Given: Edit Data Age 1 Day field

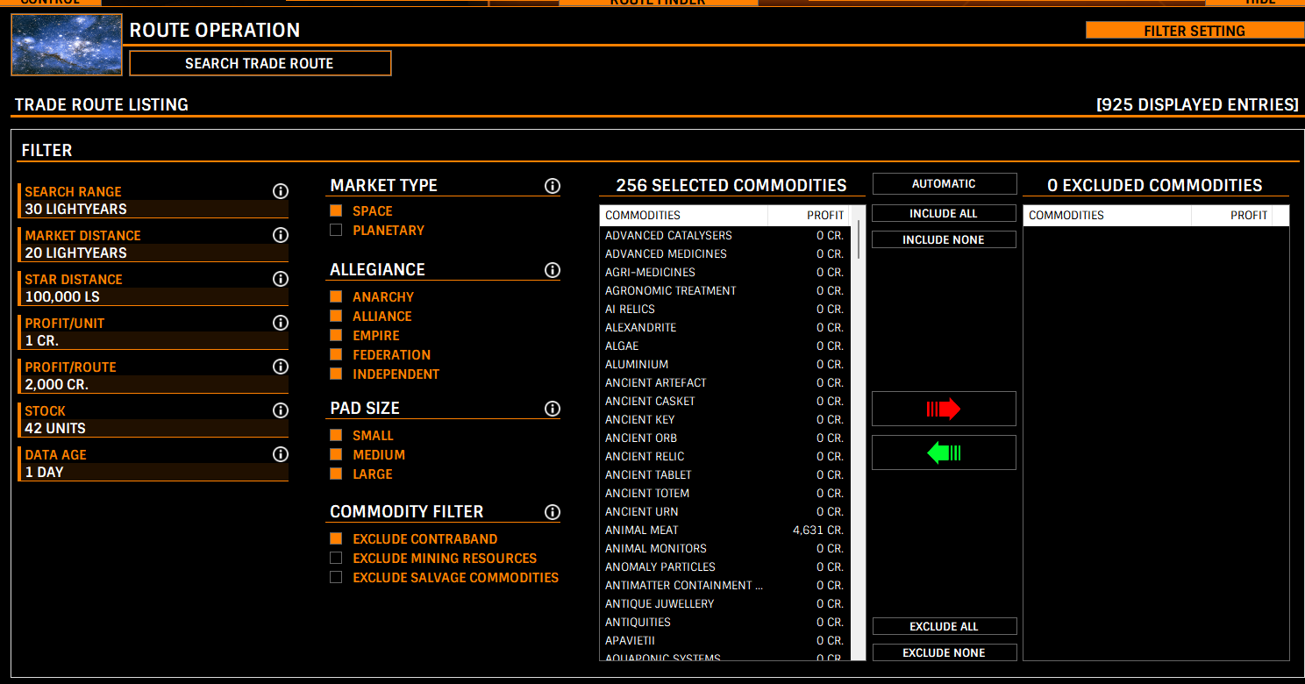Looking at the screenshot, I should [153, 472].
